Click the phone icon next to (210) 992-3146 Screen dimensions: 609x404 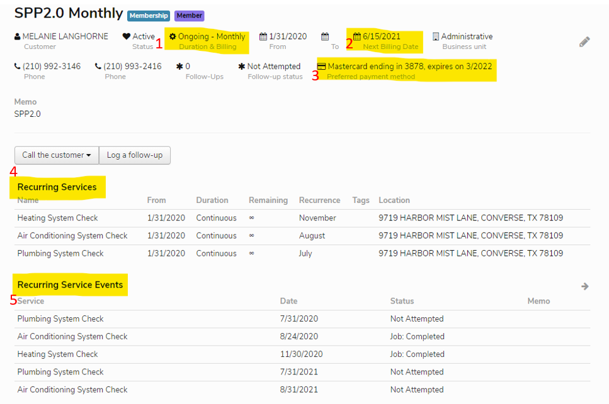pos(18,67)
